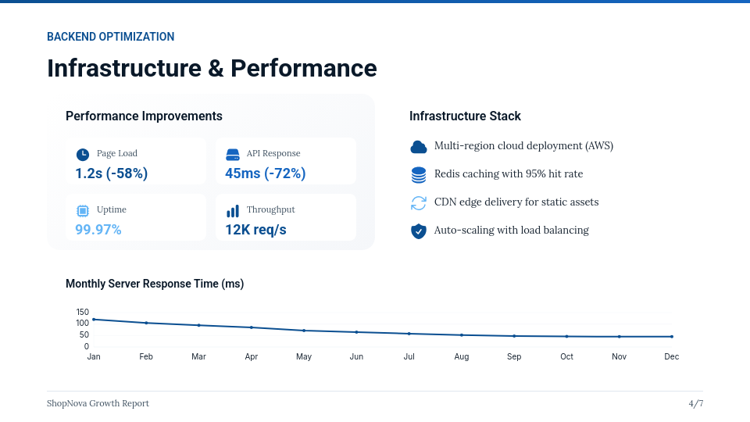Click the January data point on chart

click(x=94, y=319)
